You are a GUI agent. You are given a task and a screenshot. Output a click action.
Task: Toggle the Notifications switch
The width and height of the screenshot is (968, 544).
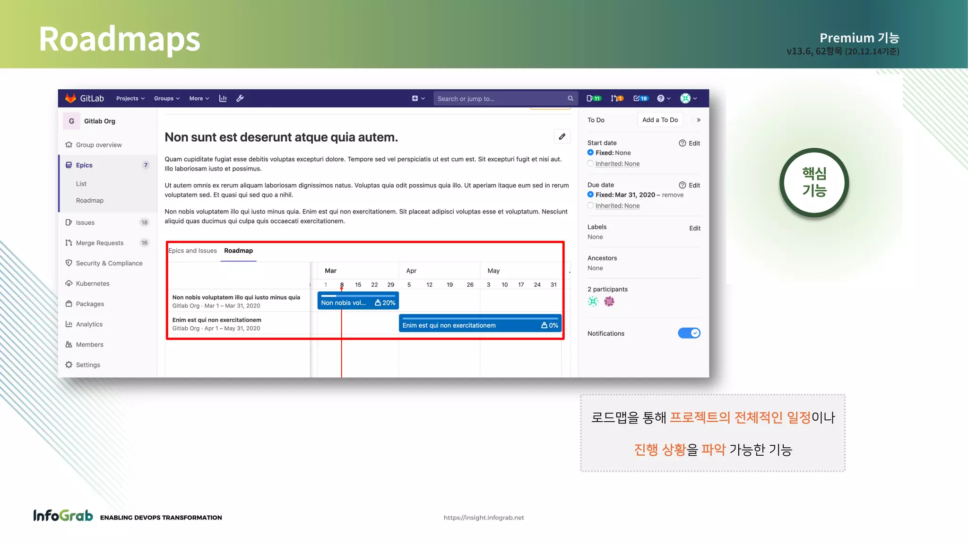(x=689, y=333)
